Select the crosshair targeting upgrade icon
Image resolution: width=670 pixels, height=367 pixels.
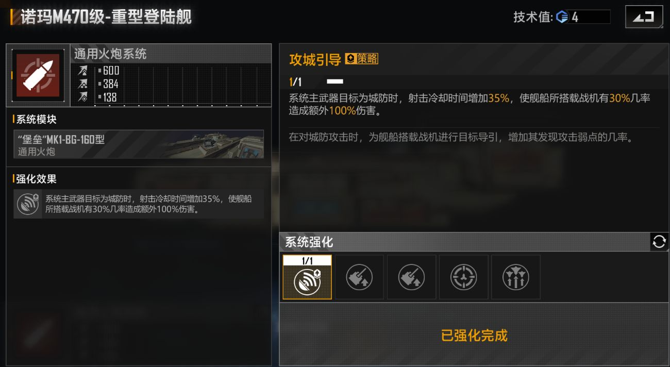click(463, 277)
